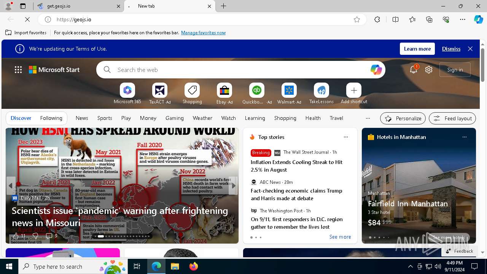Click Learn more about Terms of Use

pos(417,49)
